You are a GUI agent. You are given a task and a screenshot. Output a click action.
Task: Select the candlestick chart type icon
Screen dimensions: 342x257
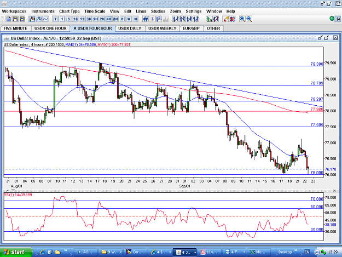32,19
